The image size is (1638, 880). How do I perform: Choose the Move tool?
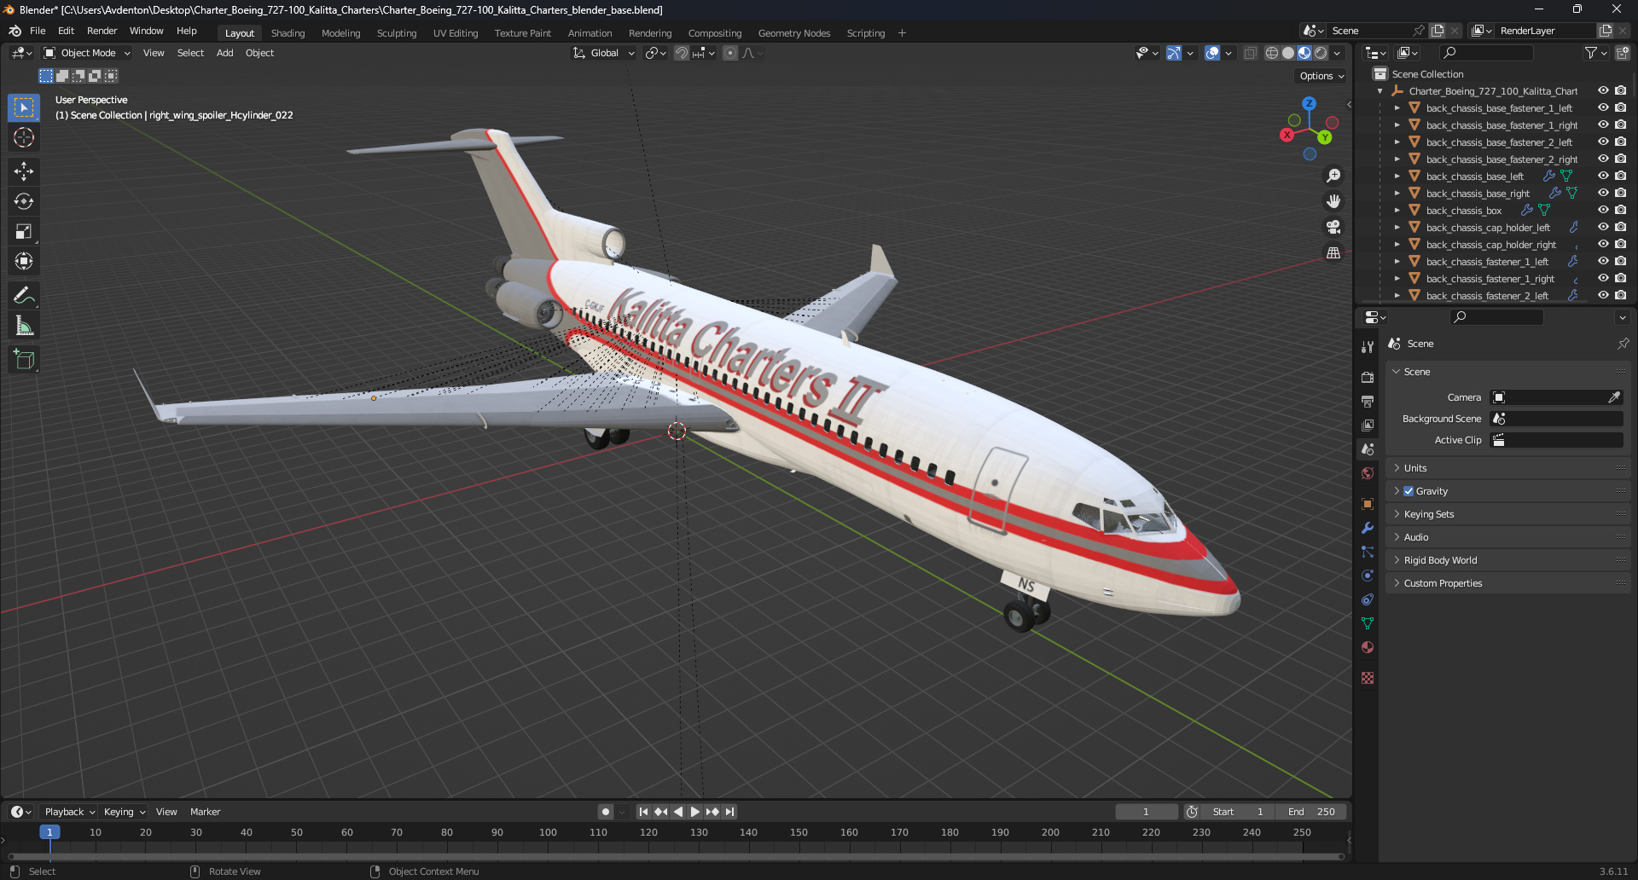click(x=24, y=171)
